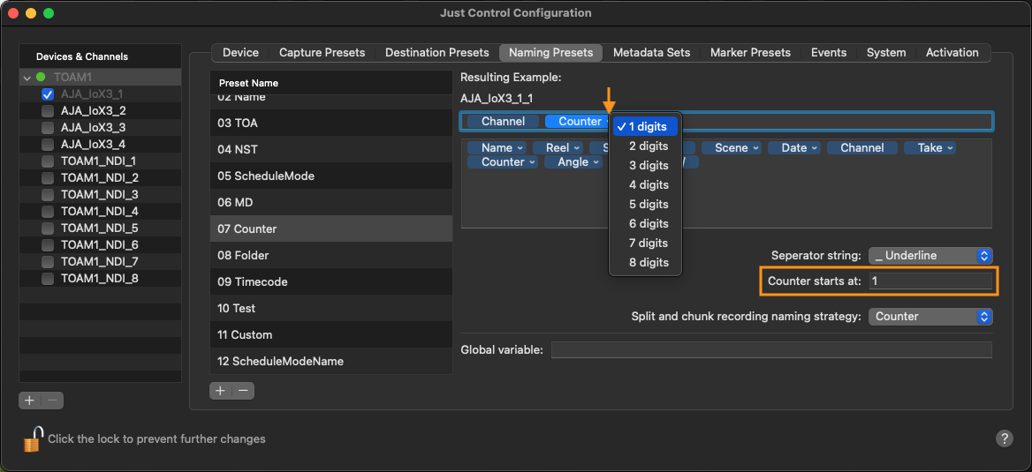This screenshot has height=472, width=1032.
Task: Enable the AJA_IoX3_2 channel checkbox
Action: tap(48, 111)
